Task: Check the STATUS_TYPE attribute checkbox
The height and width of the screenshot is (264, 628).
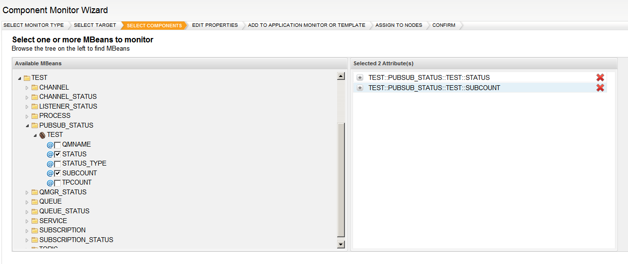Action: click(57, 164)
